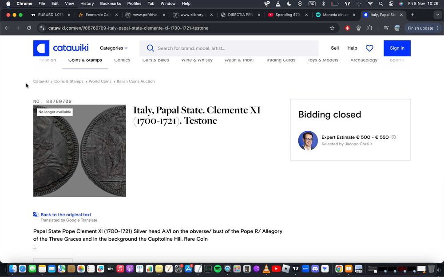Click the search field for brand, model, artist
444x277 pixels.
pyautogui.click(x=229, y=48)
